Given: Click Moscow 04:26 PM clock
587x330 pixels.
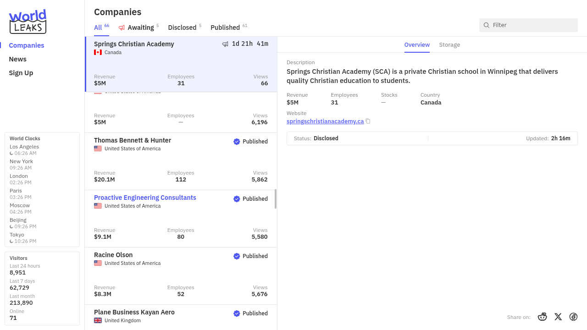Looking at the screenshot, I should [21, 209].
